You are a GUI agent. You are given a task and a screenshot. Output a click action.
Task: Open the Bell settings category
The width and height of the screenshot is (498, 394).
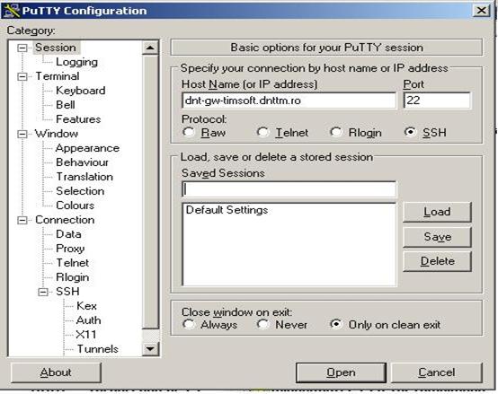click(x=66, y=105)
